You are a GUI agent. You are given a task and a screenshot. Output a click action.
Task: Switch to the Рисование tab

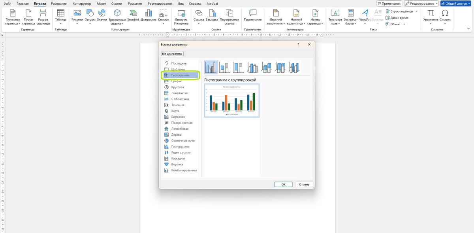pyautogui.click(x=59, y=3)
